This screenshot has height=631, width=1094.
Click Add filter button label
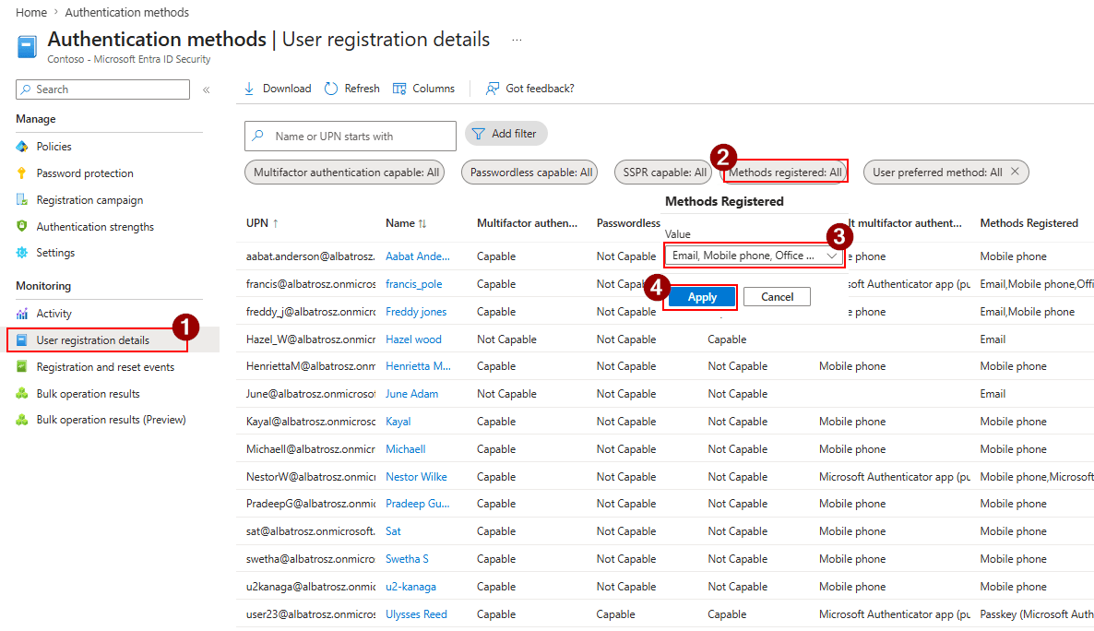(514, 134)
